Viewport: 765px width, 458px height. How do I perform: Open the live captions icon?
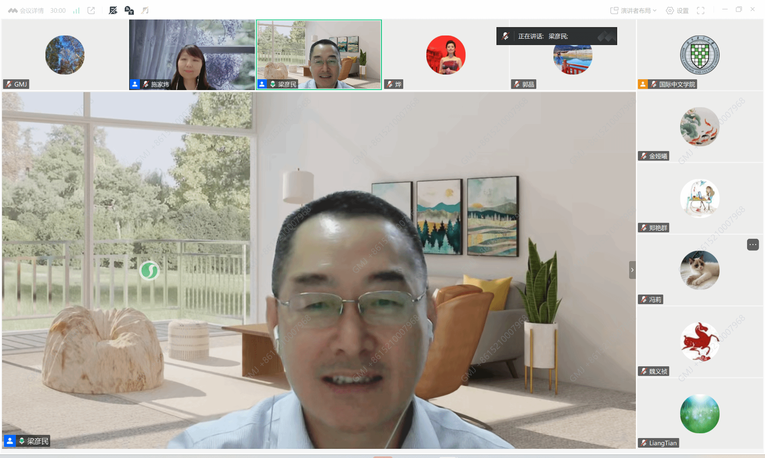(x=129, y=10)
